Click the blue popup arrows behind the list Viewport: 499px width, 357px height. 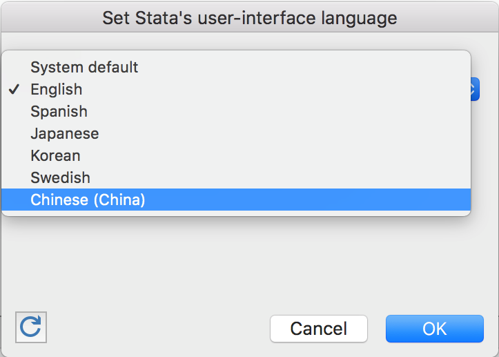[475, 89]
